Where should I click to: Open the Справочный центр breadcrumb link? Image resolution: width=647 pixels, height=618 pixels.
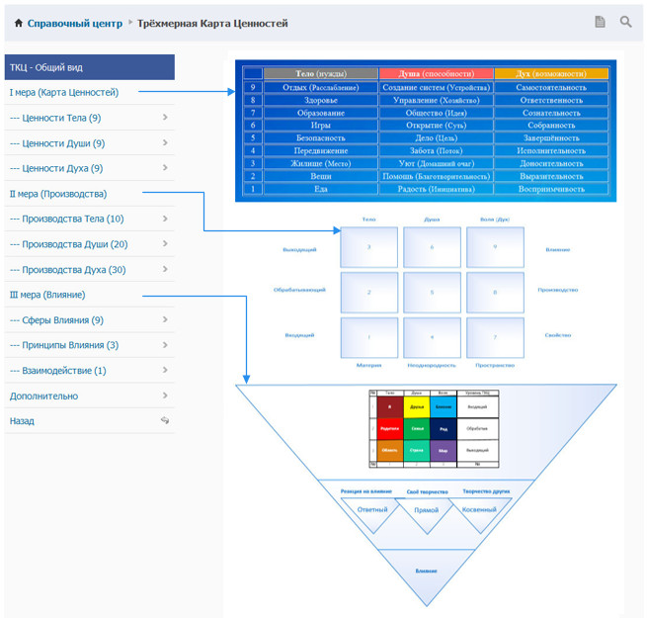click(x=75, y=23)
